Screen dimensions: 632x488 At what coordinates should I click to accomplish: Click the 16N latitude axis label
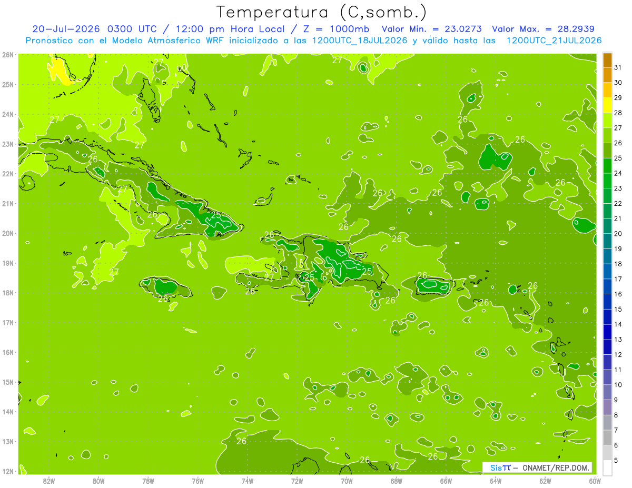coord(7,352)
